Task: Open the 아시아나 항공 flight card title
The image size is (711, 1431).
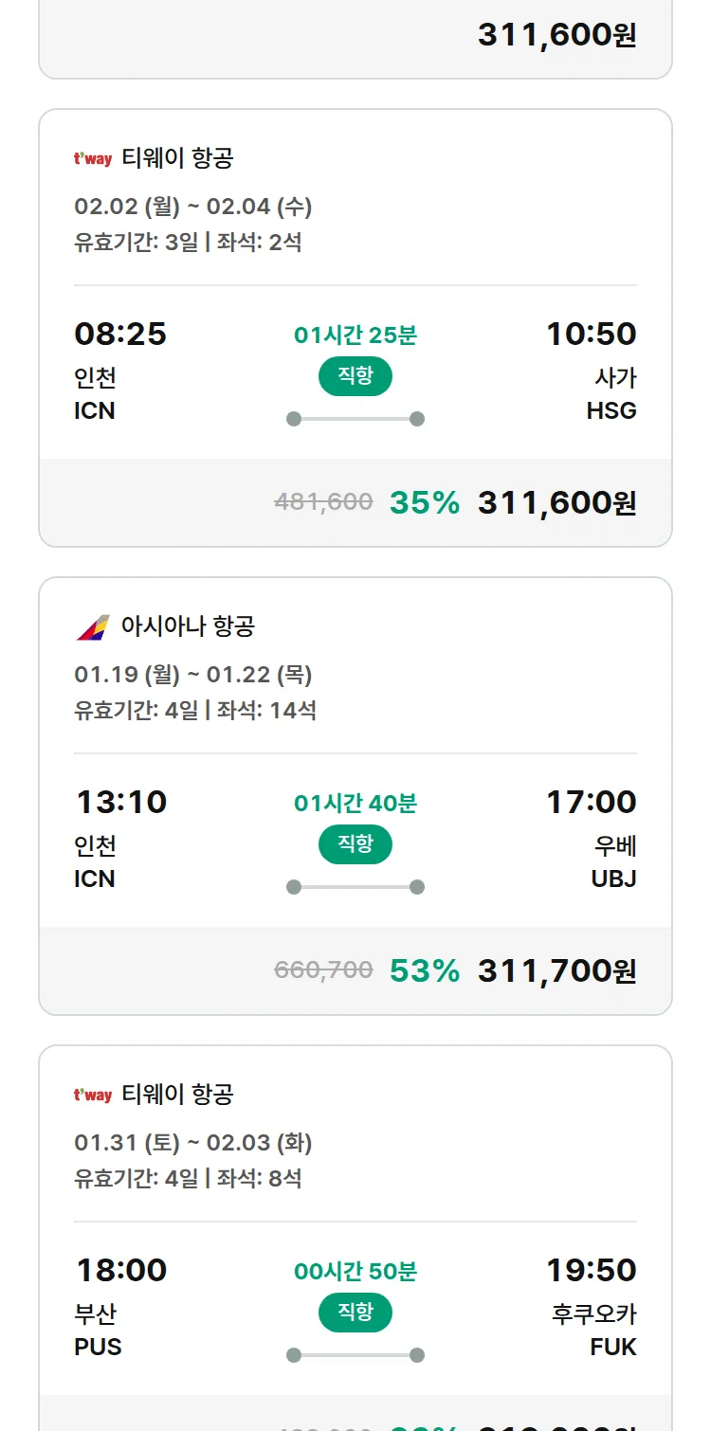Action: pos(188,626)
